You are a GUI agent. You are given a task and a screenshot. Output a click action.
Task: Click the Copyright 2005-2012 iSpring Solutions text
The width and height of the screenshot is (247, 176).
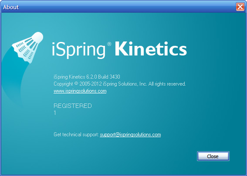point(120,84)
